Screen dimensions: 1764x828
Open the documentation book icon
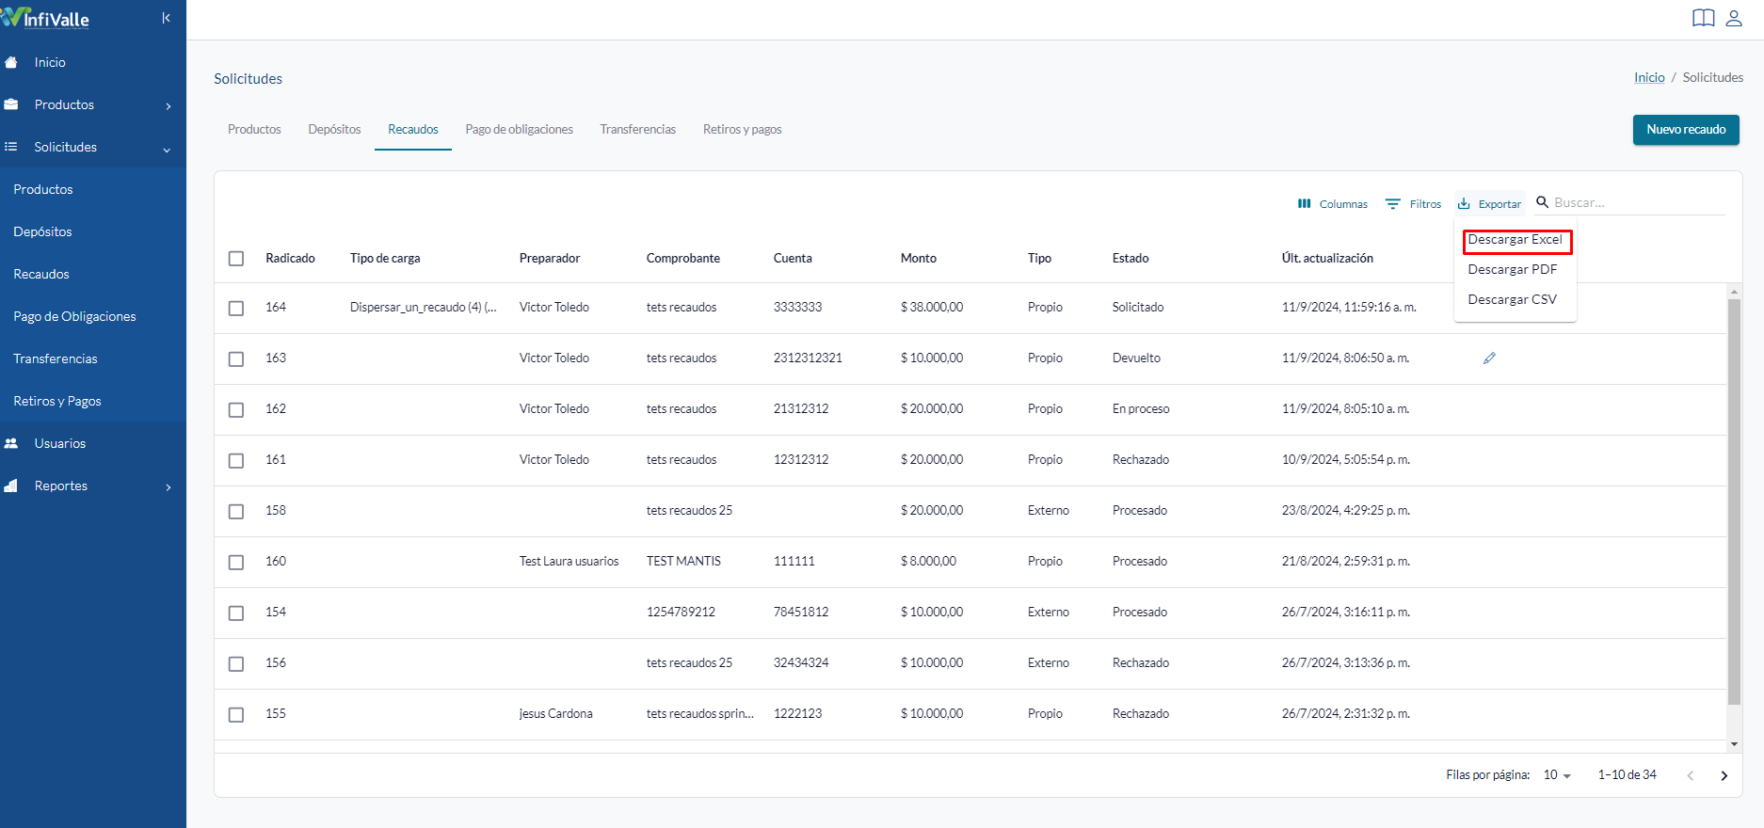pos(1703,18)
